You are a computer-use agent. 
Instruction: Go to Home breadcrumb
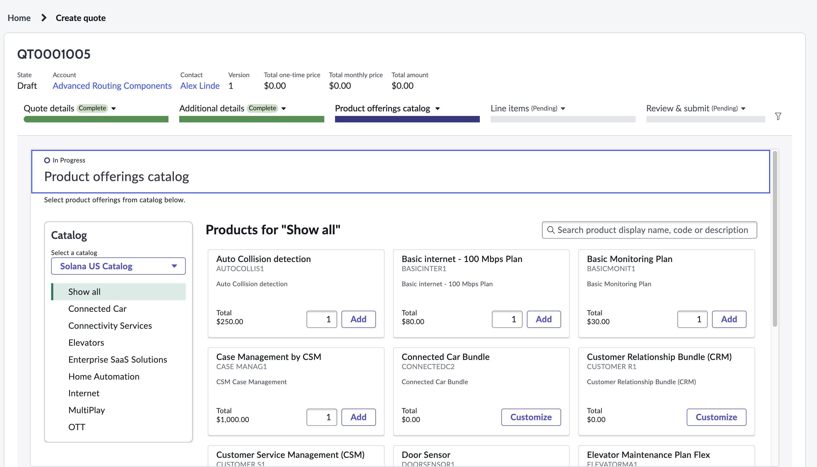point(19,18)
